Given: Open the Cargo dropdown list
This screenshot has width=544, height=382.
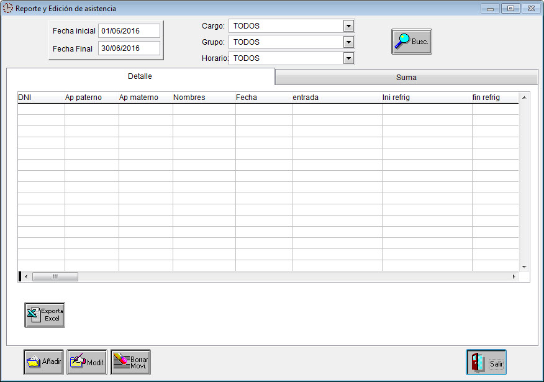Looking at the screenshot, I should pos(348,26).
